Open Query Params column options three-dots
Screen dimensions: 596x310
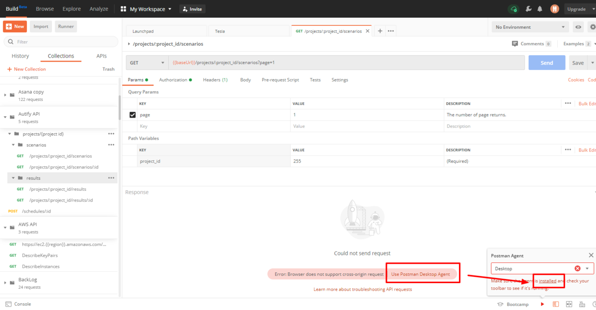[568, 103]
